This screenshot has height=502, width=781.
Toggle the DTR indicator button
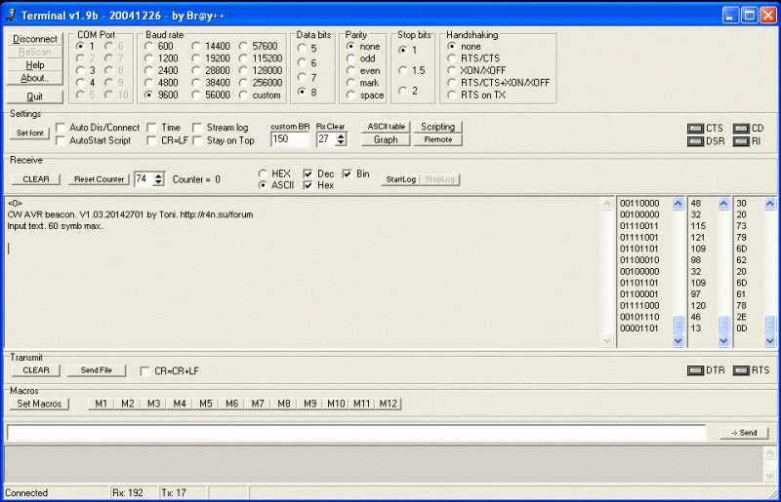695,370
